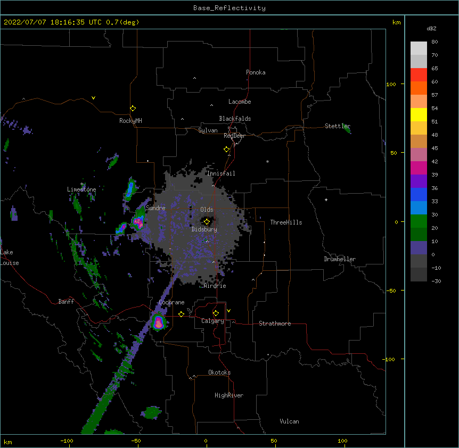The height and width of the screenshot is (448, 459).
Task: Click the white plus marker northwest of Drumheller
Action: (326, 200)
